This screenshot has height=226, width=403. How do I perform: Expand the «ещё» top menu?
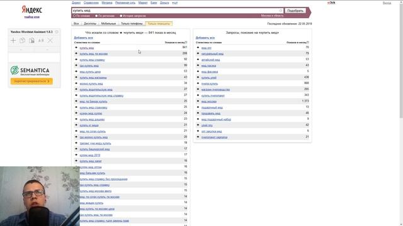point(175,3)
